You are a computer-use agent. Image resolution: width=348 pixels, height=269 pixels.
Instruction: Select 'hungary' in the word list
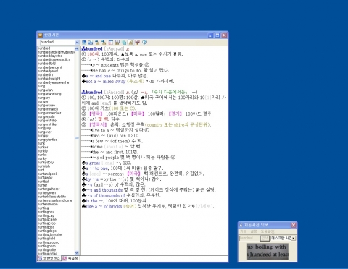pos(44,98)
